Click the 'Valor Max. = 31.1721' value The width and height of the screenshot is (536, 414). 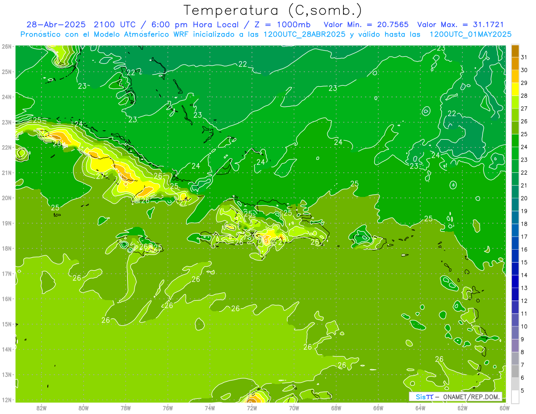pyautogui.click(x=461, y=25)
